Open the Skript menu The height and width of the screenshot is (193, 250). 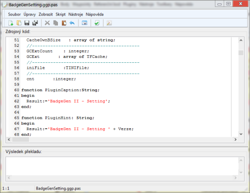click(60, 14)
